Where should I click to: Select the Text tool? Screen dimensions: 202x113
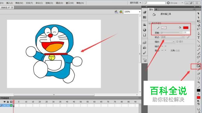coord(199,38)
